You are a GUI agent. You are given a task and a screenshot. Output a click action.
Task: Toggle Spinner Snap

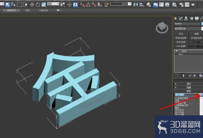pyautogui.click(x=100, y=5)
